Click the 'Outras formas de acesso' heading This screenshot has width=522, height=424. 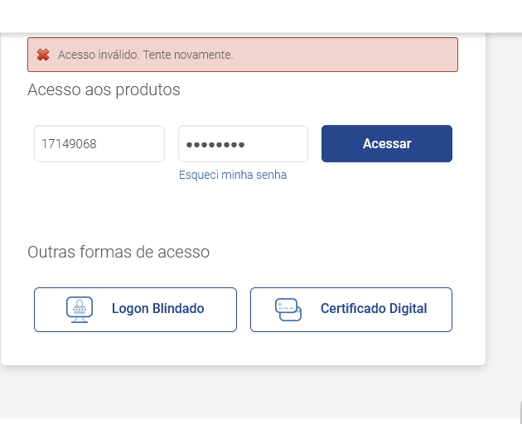click(x=118, y=252)
